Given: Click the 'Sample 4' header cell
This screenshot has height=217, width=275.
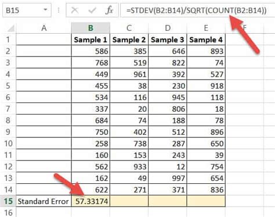Looking at the screenshot, I should pos(206,40).
